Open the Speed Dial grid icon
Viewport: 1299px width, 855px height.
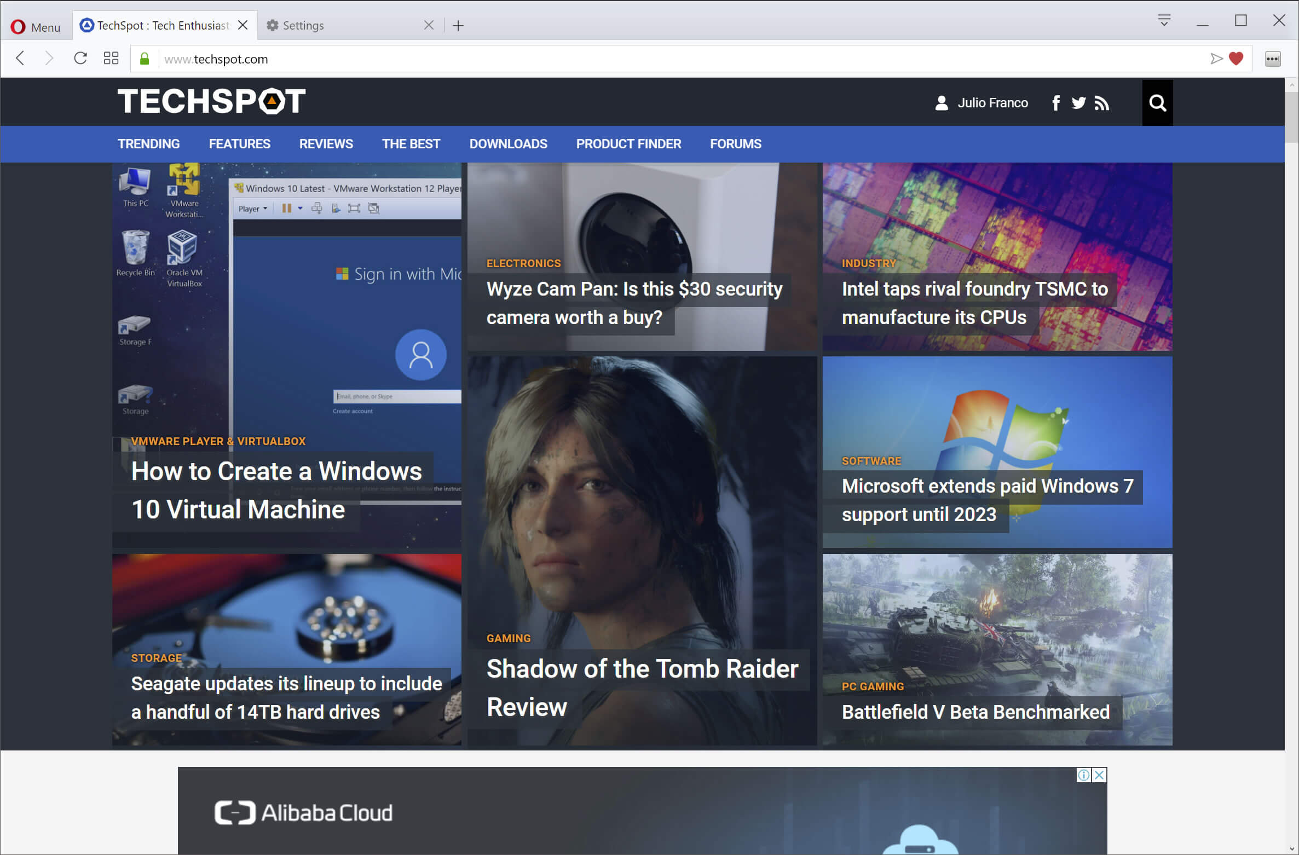tap(111, 59)
